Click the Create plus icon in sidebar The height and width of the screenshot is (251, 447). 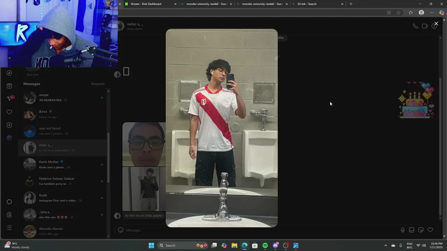[x=9, y=125]
